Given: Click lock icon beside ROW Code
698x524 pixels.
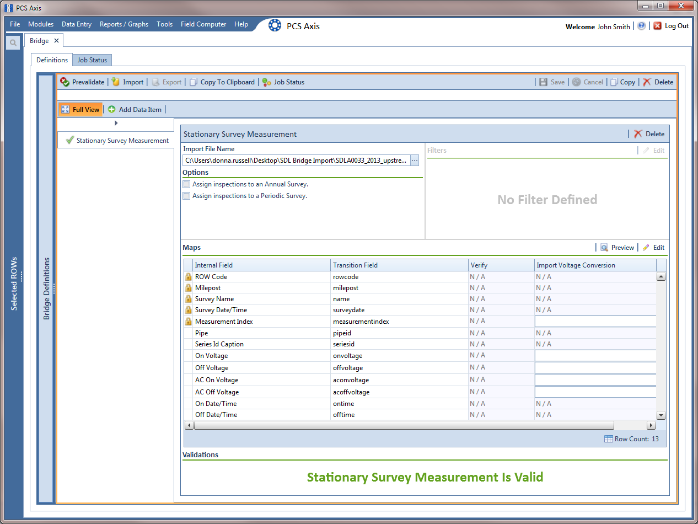Looking at the screenshot, I should point(188,277).
